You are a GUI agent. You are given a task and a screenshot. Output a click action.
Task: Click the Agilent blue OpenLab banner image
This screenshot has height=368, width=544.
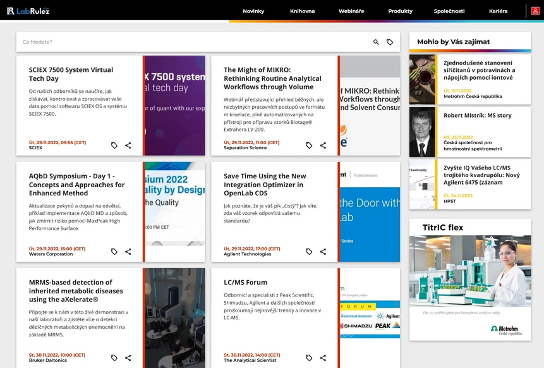point(370,212)
